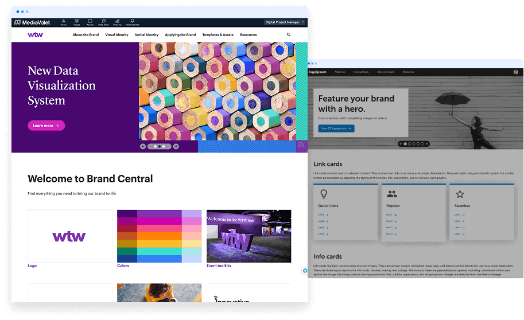Click the Favorites star icon card
The width and height of the screenshot is (524, 320).
460,194
